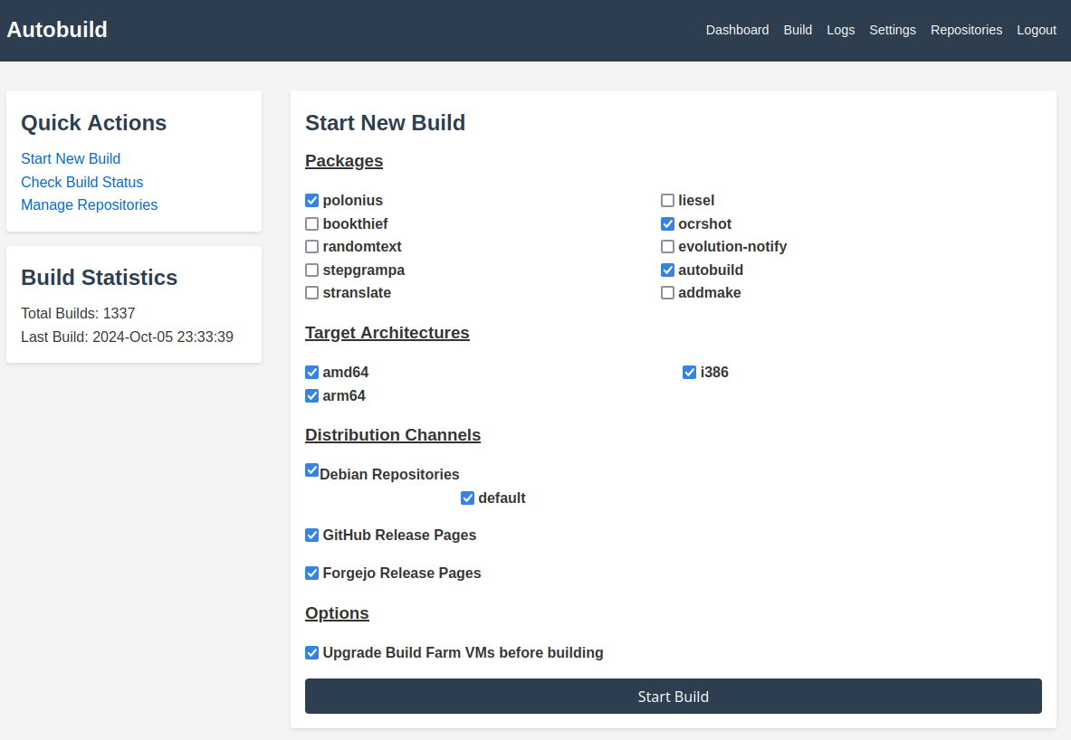Enable the evolution-notify package checkbox
1071x740 pixels.
[x=667, y=246]
